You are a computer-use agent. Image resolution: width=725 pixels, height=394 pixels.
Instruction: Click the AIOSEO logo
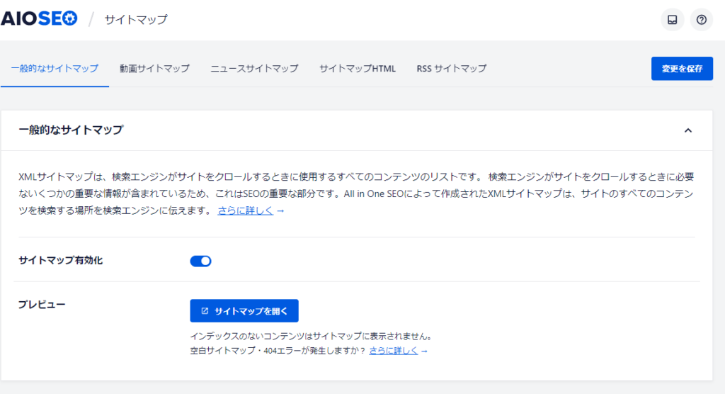[x=39, y=19]
